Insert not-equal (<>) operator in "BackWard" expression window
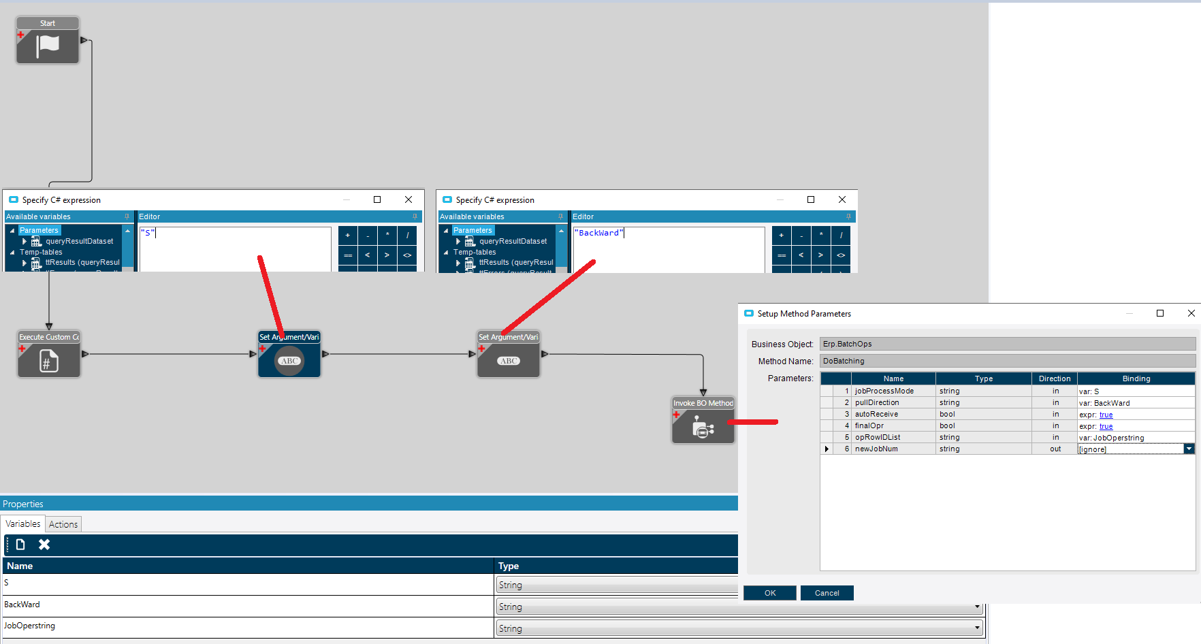This screenshot has width=1201, height=644. [841, 255]
